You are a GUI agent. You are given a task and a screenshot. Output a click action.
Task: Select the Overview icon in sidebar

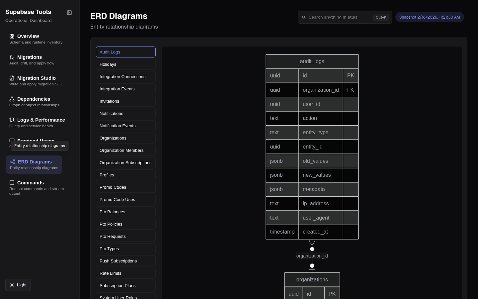click(x=12, y=36)
